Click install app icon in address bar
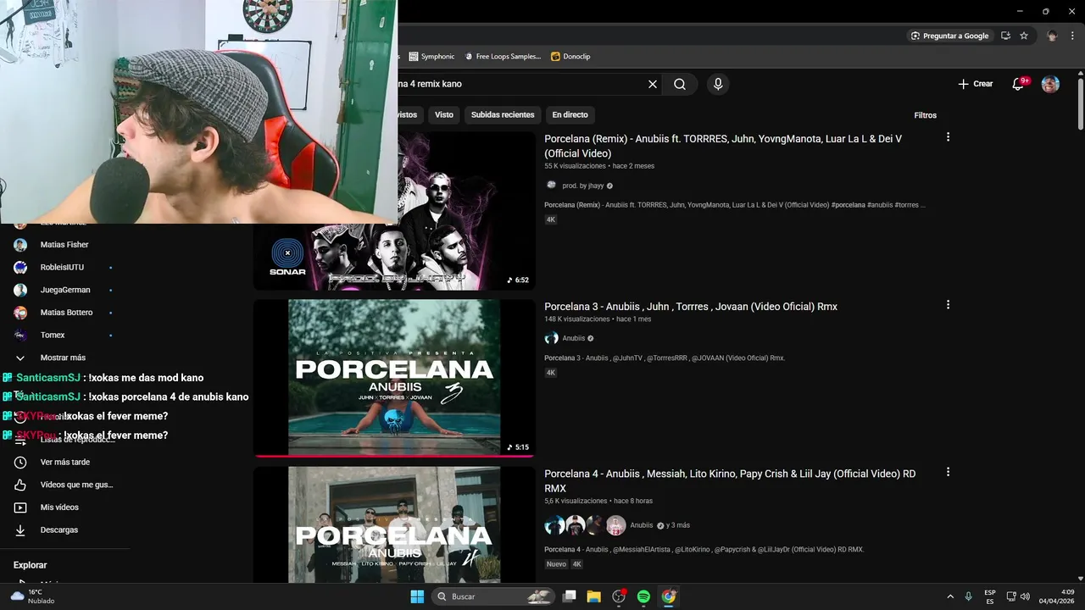Image resolution: width=1085 pixels, height=610 pixels. [x=1005, y=36]
